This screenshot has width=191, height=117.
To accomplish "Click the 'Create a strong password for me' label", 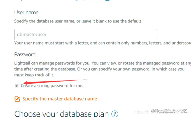I will click(x=52, y=86).
